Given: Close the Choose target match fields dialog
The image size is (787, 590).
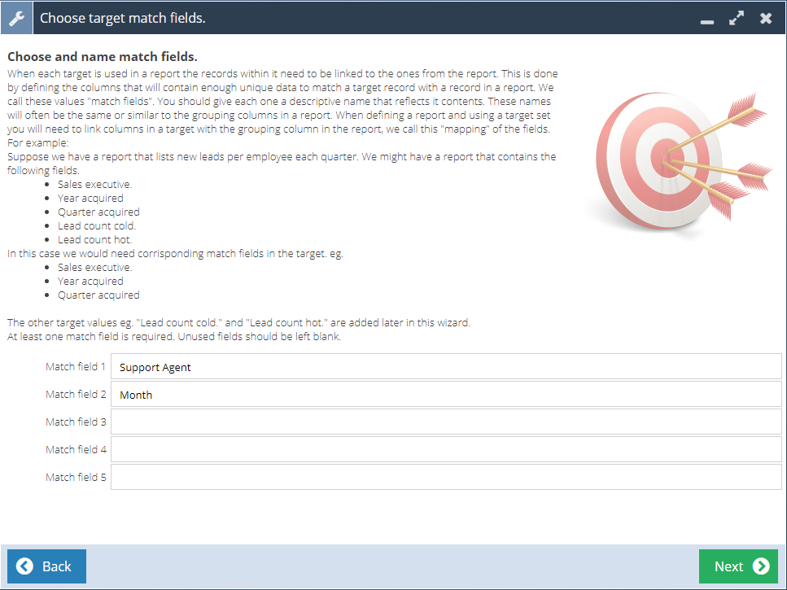Looking at the screenshot, I should (x=766, y=18).
